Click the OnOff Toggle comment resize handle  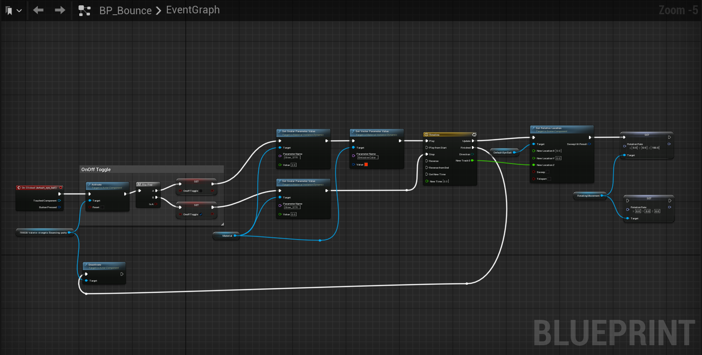[222, 224]
